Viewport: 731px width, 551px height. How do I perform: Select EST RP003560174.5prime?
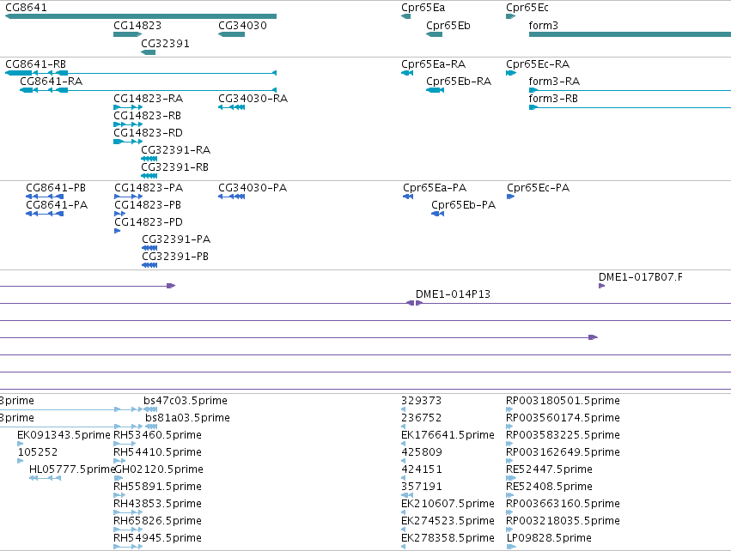tap(509, 427)
